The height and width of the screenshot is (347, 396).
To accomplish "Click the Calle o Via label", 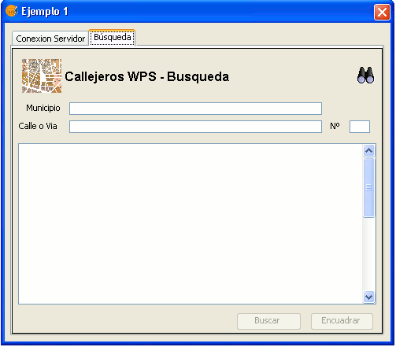I will point(38,126).
